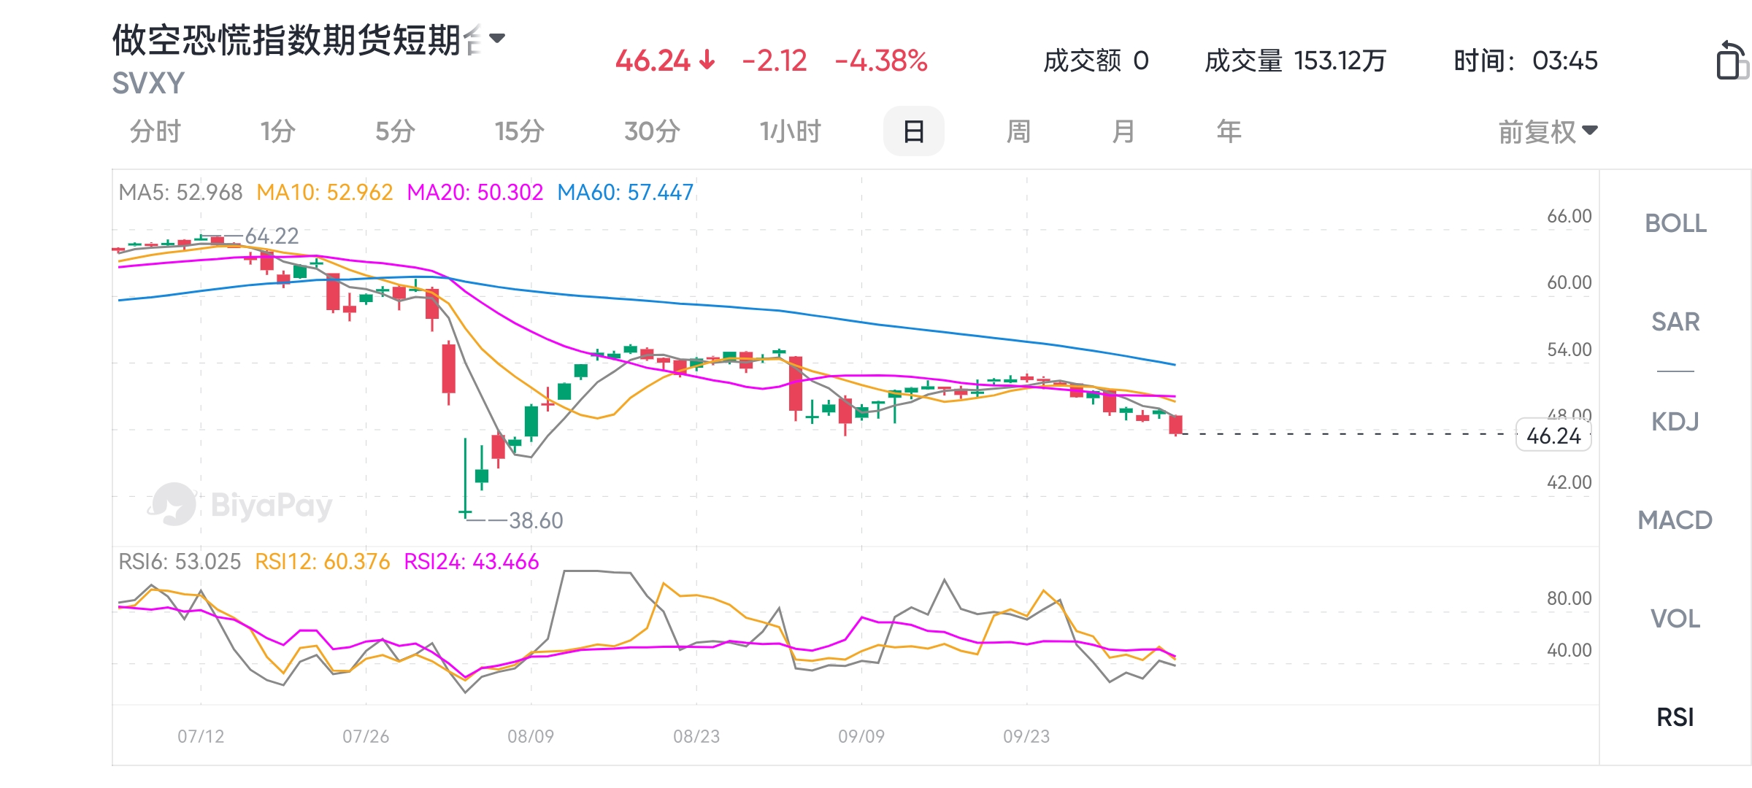This screenshot has width=1752, height=788.
Task: Show the VOL volume indicator
Action: (x=1675, y=619)
